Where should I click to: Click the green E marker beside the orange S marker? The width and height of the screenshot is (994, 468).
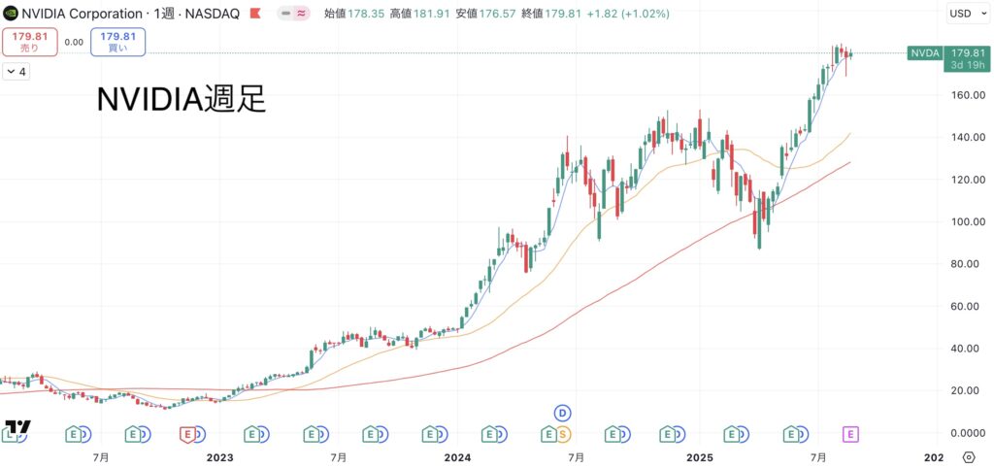(547, 434)
